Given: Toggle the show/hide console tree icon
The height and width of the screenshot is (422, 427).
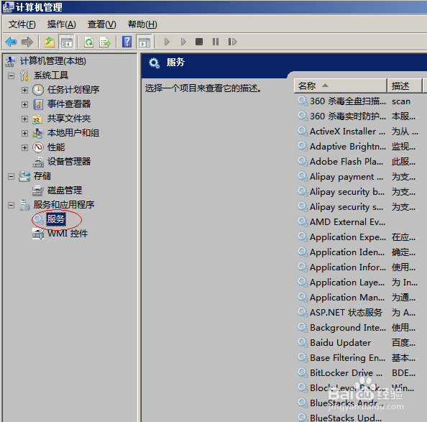Looking at the screenshot, I should (x=67, y=42).
